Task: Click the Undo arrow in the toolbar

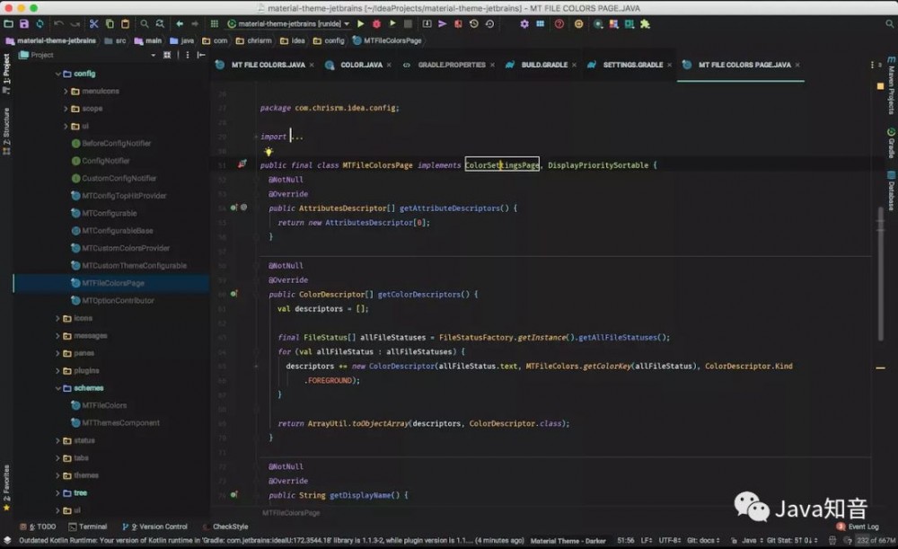Action: (58, 24)
